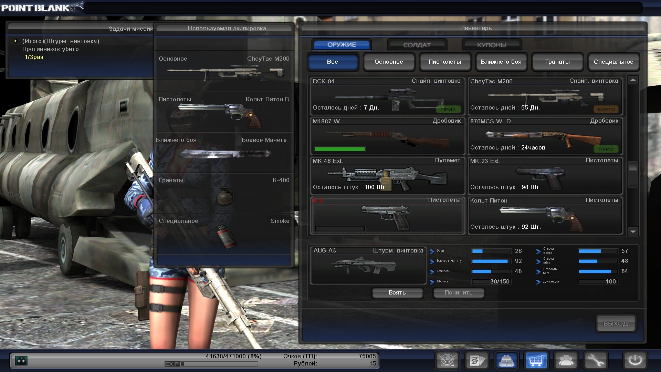Screen dimensions: 661x372
Task: Select the Ближнего боя Боевое Мачете slot
Action: pos(224,152)
